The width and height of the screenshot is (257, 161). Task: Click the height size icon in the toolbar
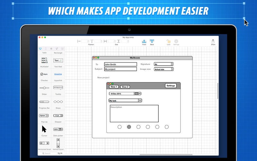tap(119, 41)
